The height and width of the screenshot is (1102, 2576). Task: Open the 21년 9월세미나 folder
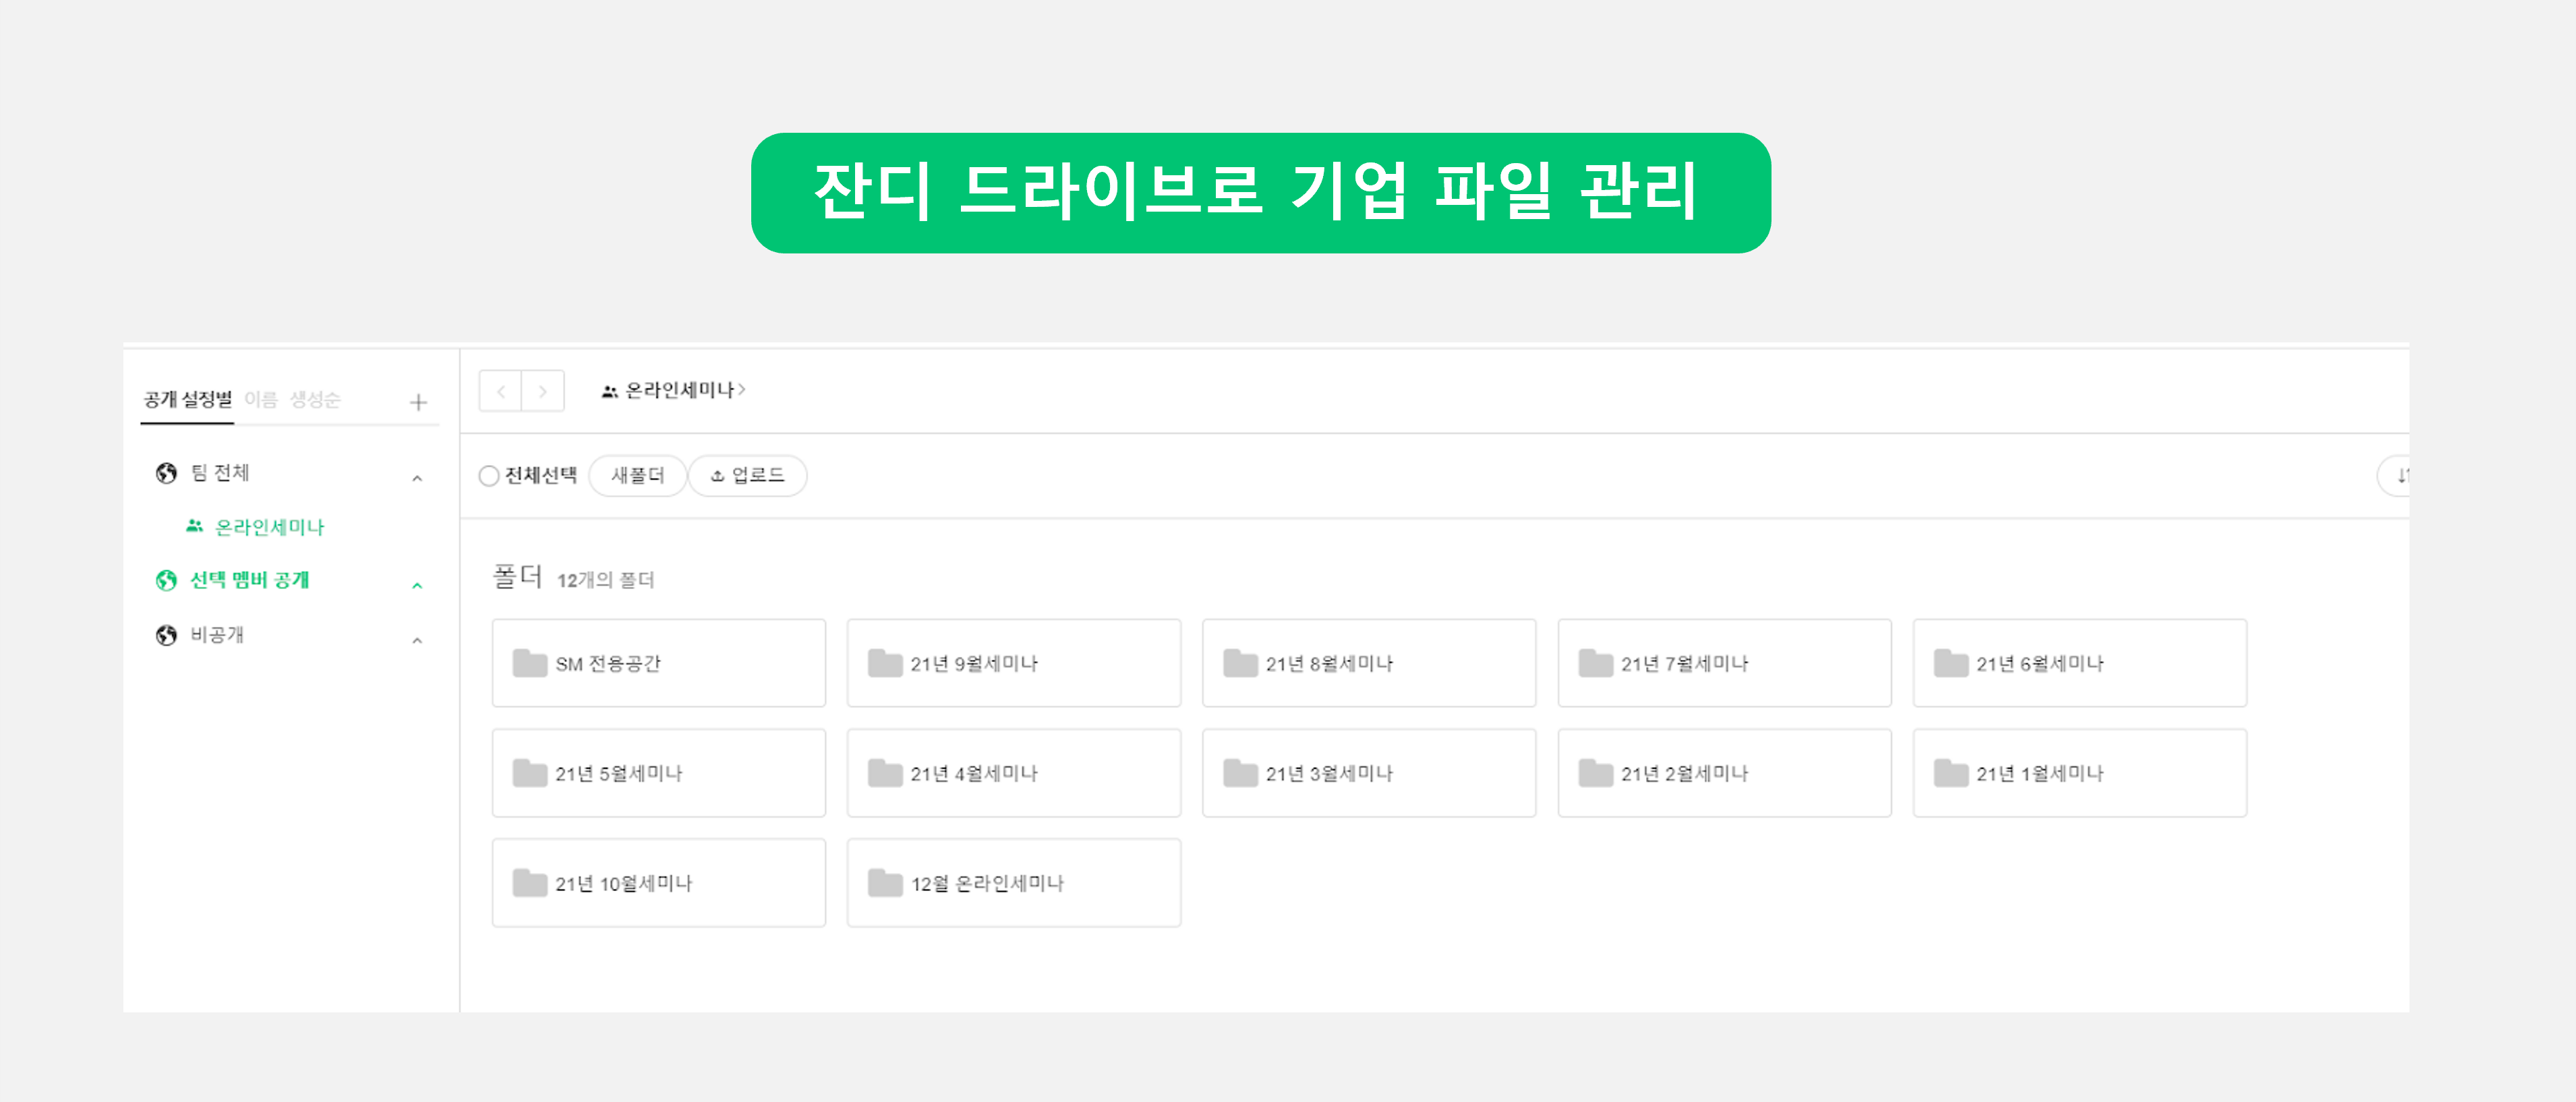tap(1013, 663)
